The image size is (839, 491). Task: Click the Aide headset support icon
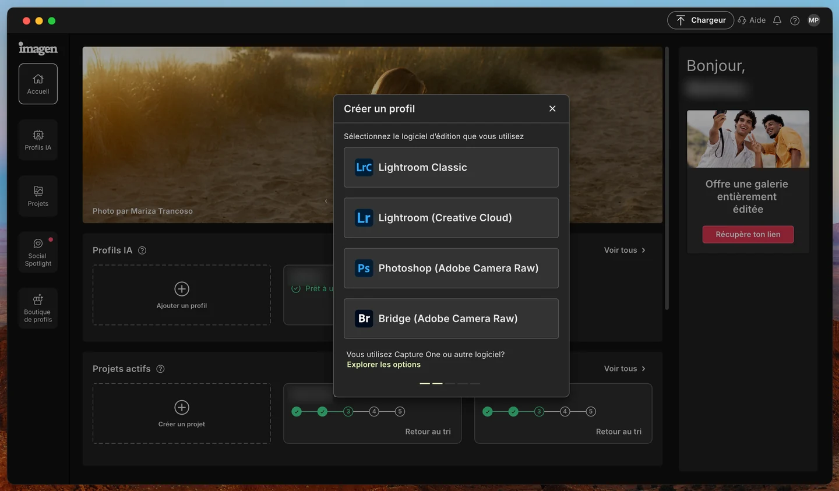pos(742,20)
